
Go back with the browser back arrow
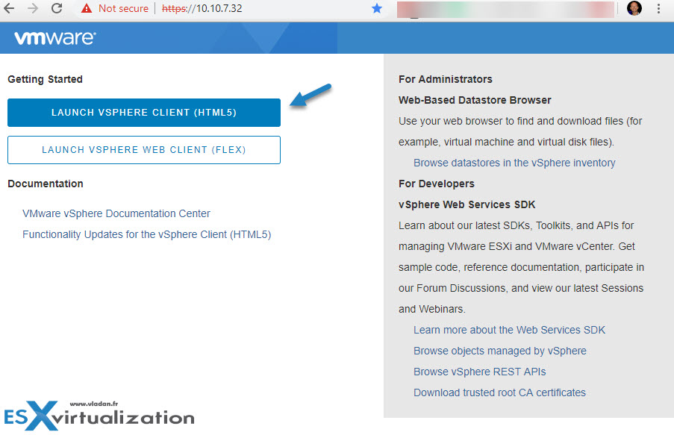point(9,8)
